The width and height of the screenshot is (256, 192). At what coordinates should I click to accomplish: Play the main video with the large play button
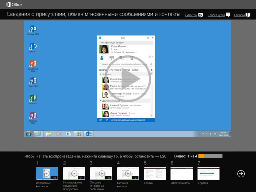[127, 79]
